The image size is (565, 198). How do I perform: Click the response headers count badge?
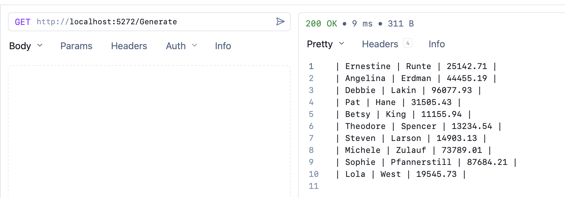(408, 43)
